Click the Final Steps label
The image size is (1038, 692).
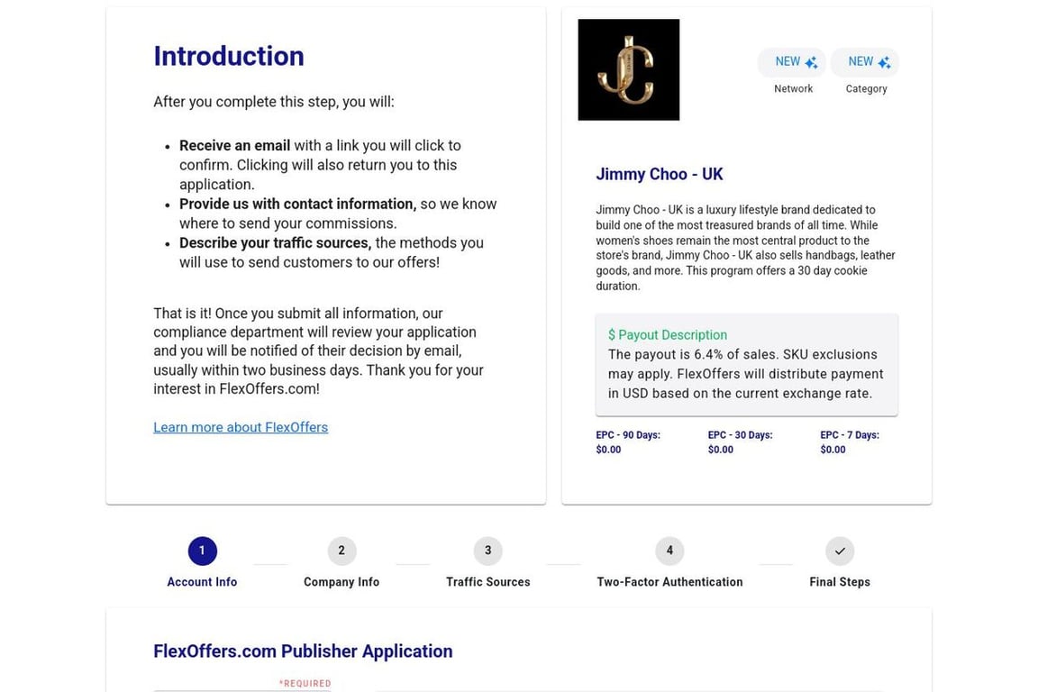[840, 582]
